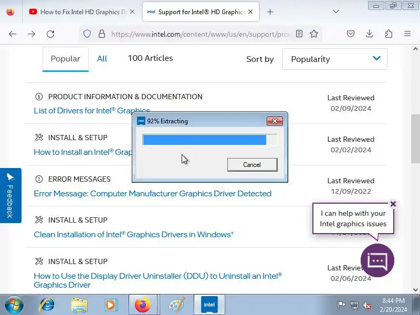Viewport: 420px width, 315px height.
Task: Open How to Use Display Driver Uninstaller link
Action: click(x=158, y=280)
